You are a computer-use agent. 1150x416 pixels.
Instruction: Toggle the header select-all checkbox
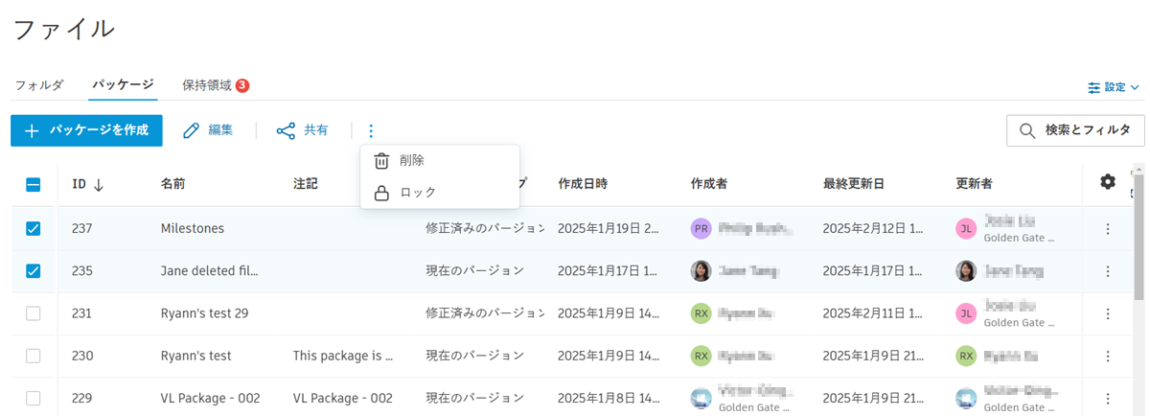pyautogui.click(x=34, y=183)
